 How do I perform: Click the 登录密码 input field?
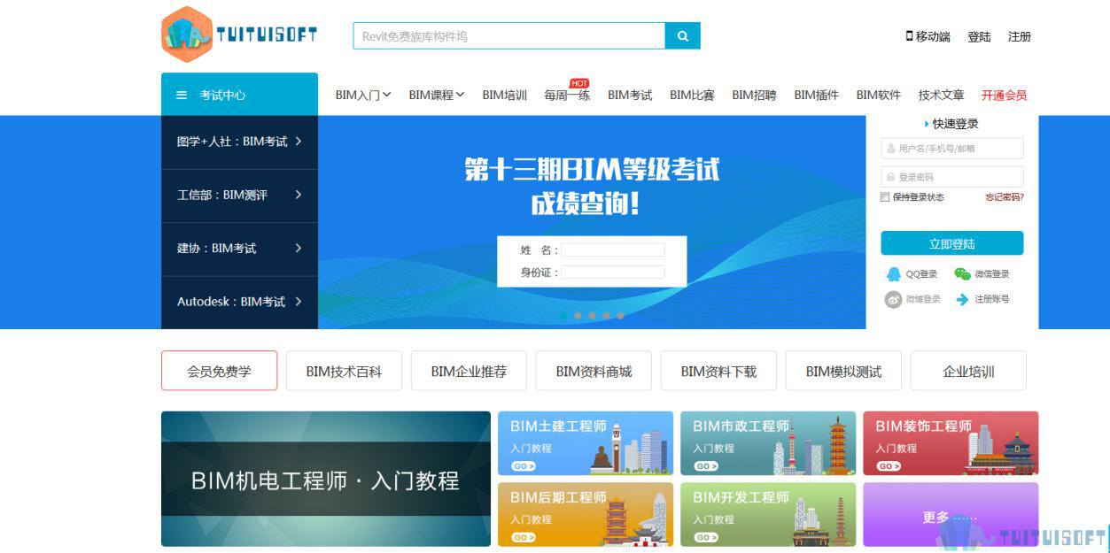click(x=952, y=177)
